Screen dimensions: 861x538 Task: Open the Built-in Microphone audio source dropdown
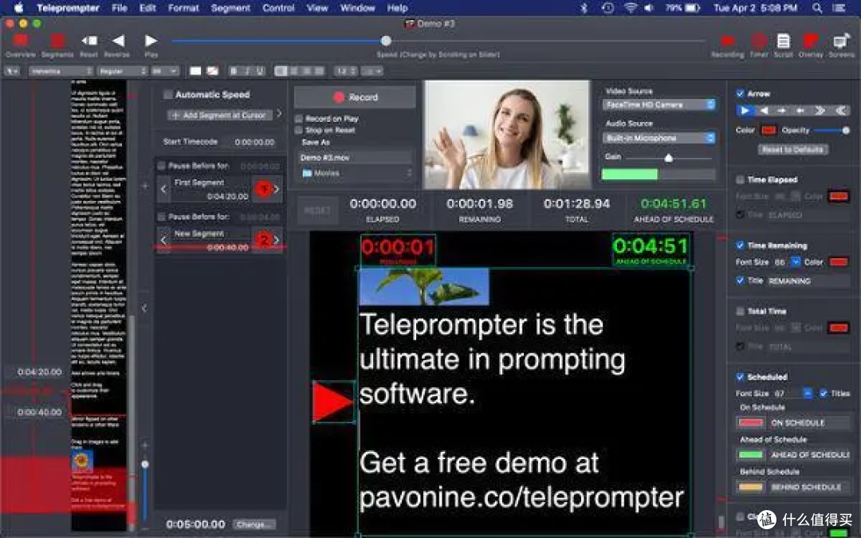click(x=659, y=138)
